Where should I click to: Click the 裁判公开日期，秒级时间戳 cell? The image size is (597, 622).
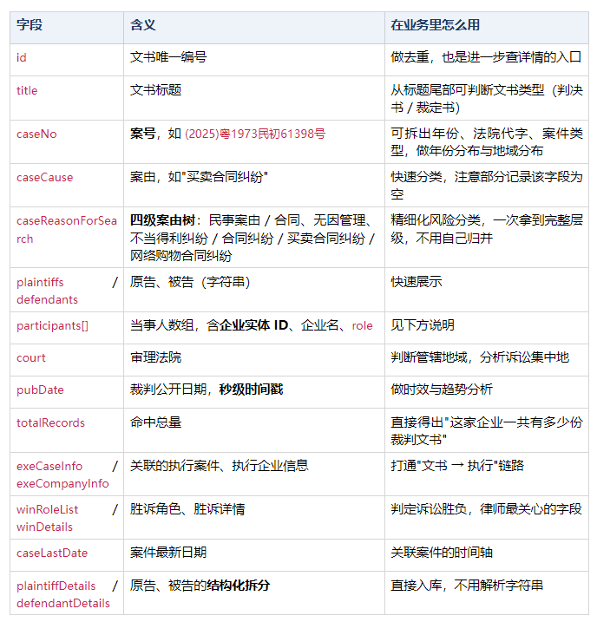coord(254,392)
